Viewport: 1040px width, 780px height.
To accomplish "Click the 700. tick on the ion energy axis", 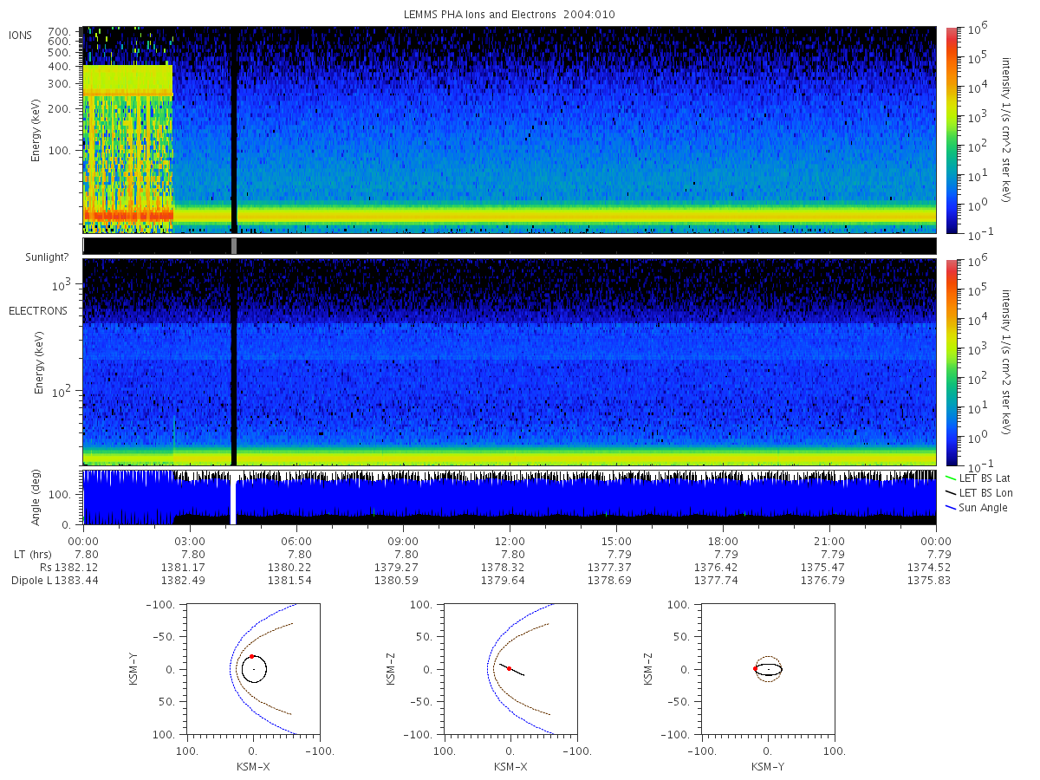I will (x=58, y=31).
